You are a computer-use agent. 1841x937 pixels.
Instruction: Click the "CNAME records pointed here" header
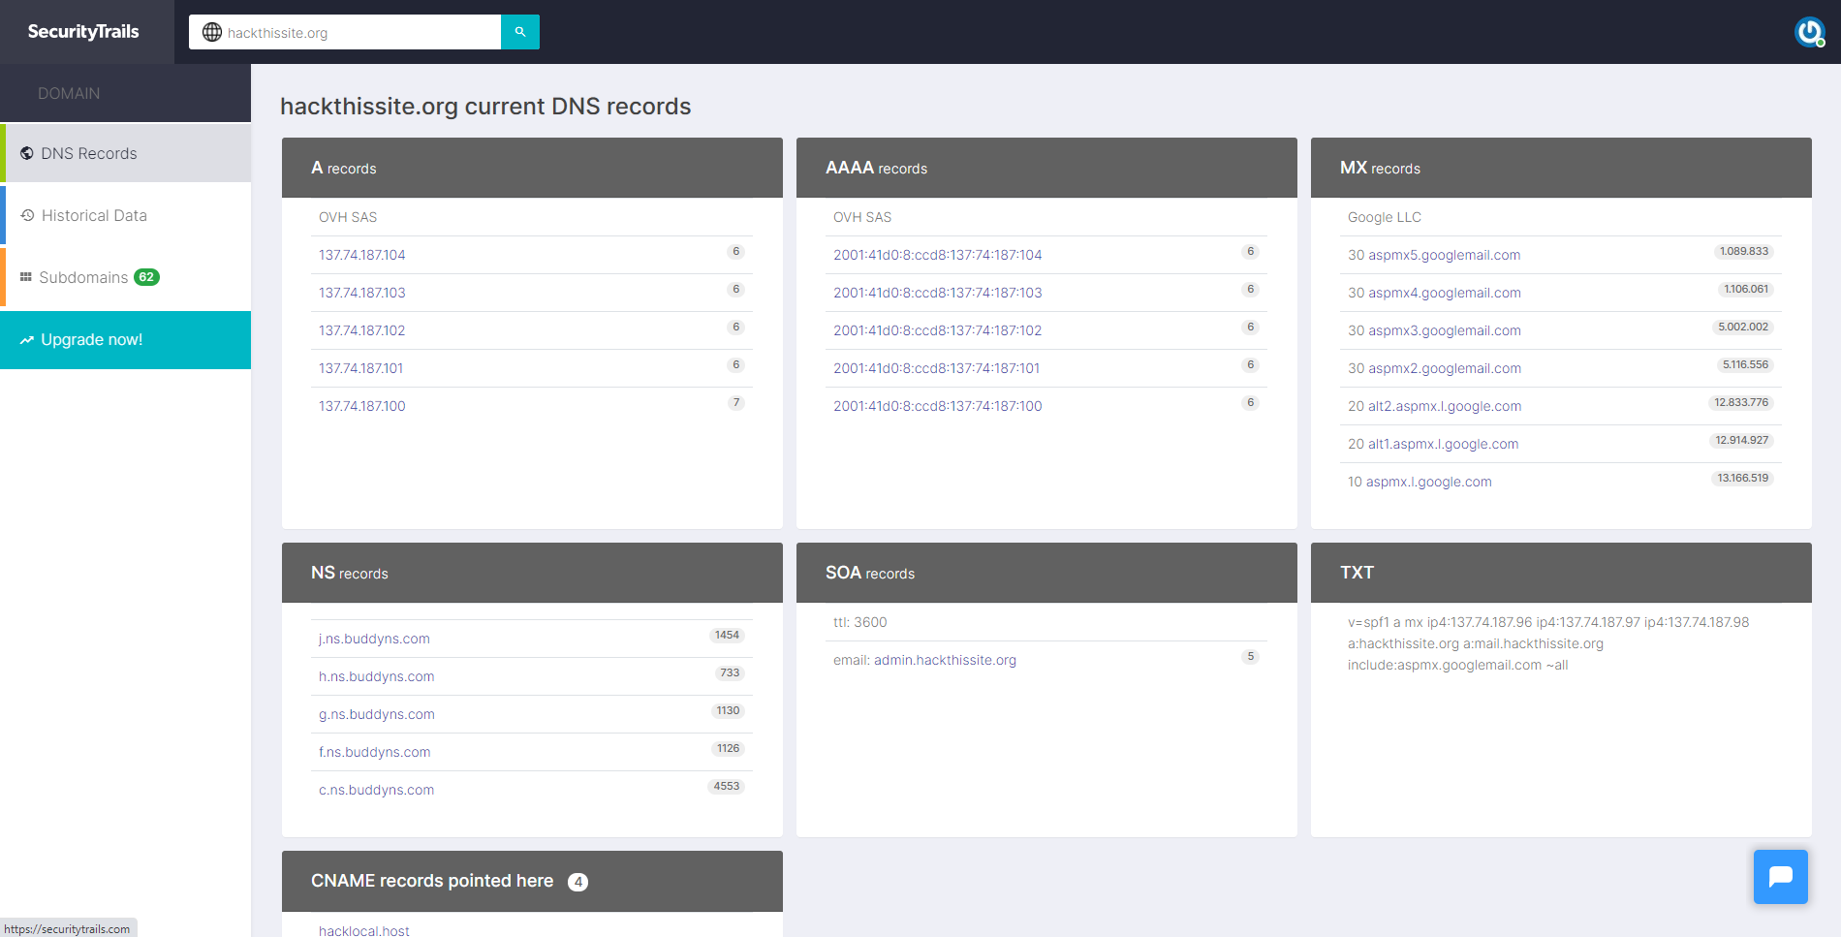532,881
